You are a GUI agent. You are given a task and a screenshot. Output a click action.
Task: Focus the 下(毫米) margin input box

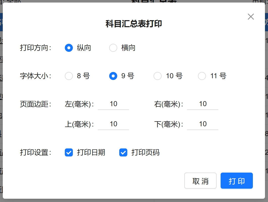203,124
